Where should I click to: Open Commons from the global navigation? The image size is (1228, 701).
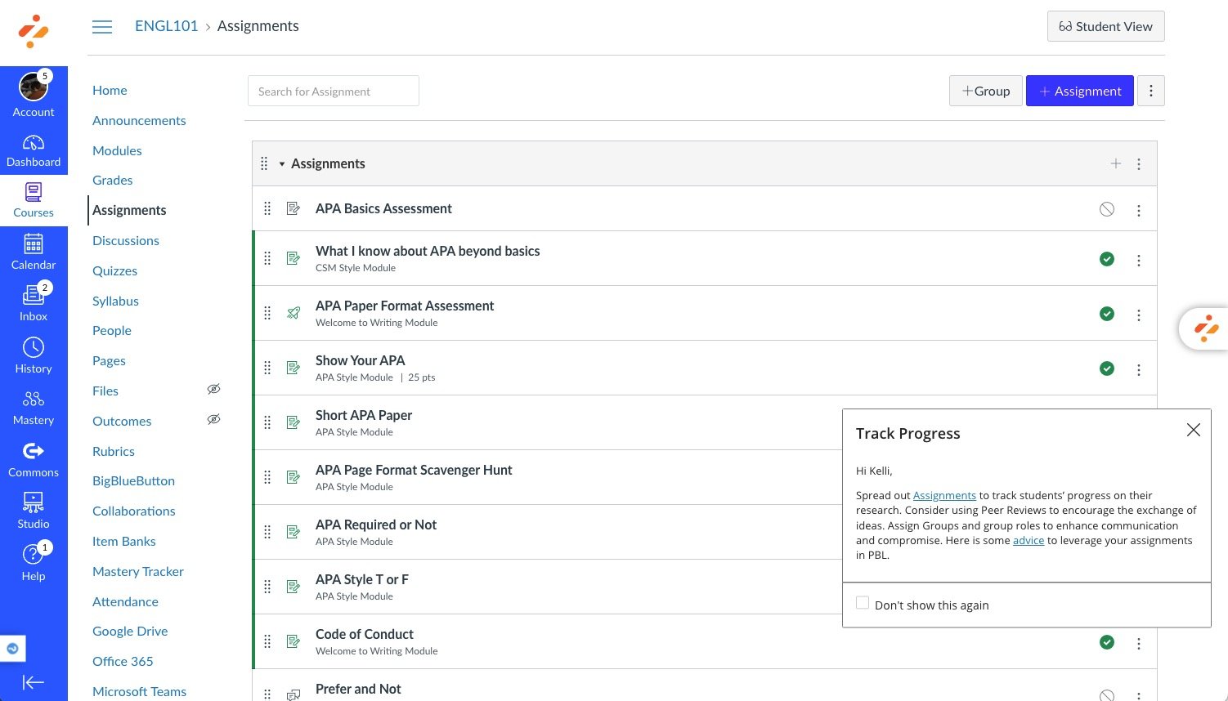click(34, 451)
